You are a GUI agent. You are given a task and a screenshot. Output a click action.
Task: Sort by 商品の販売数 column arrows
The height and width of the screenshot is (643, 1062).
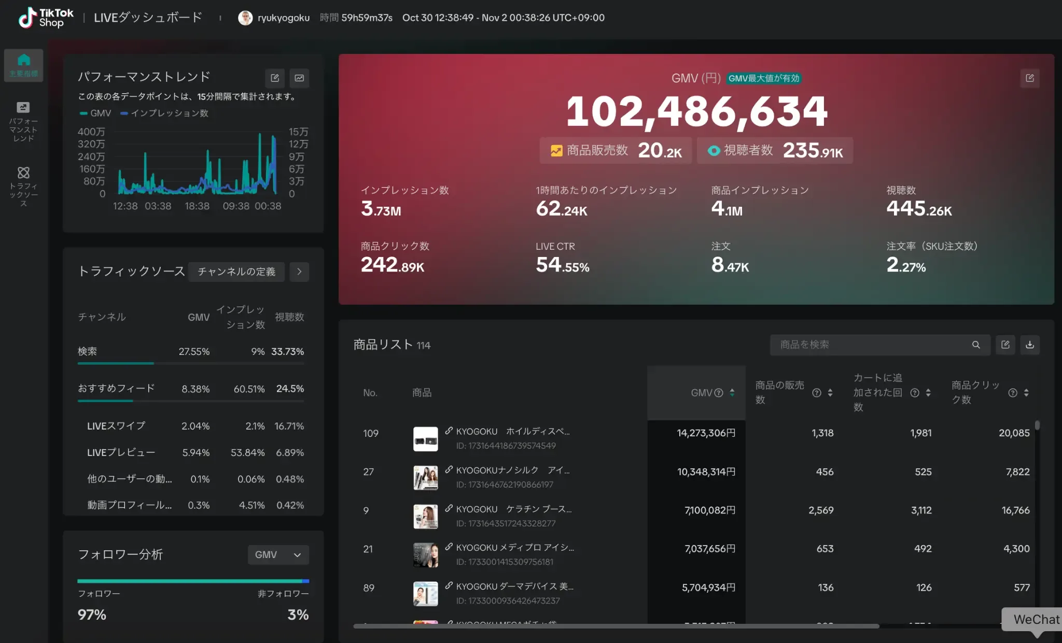pyautogui.click(x=830, y=393)
